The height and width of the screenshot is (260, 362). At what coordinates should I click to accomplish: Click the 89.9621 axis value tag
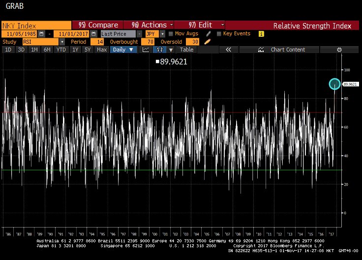tap(351, 84)
